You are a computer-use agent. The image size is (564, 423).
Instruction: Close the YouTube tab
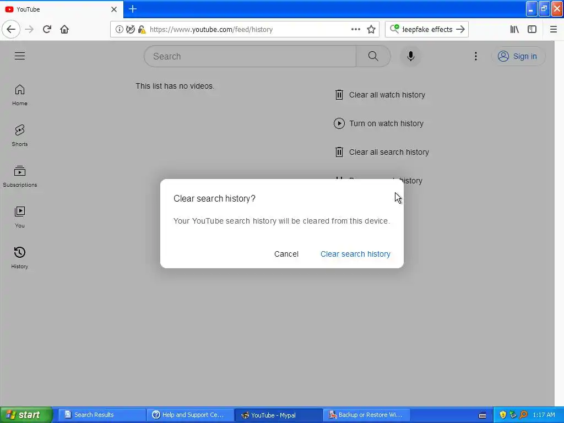point(114,9)
